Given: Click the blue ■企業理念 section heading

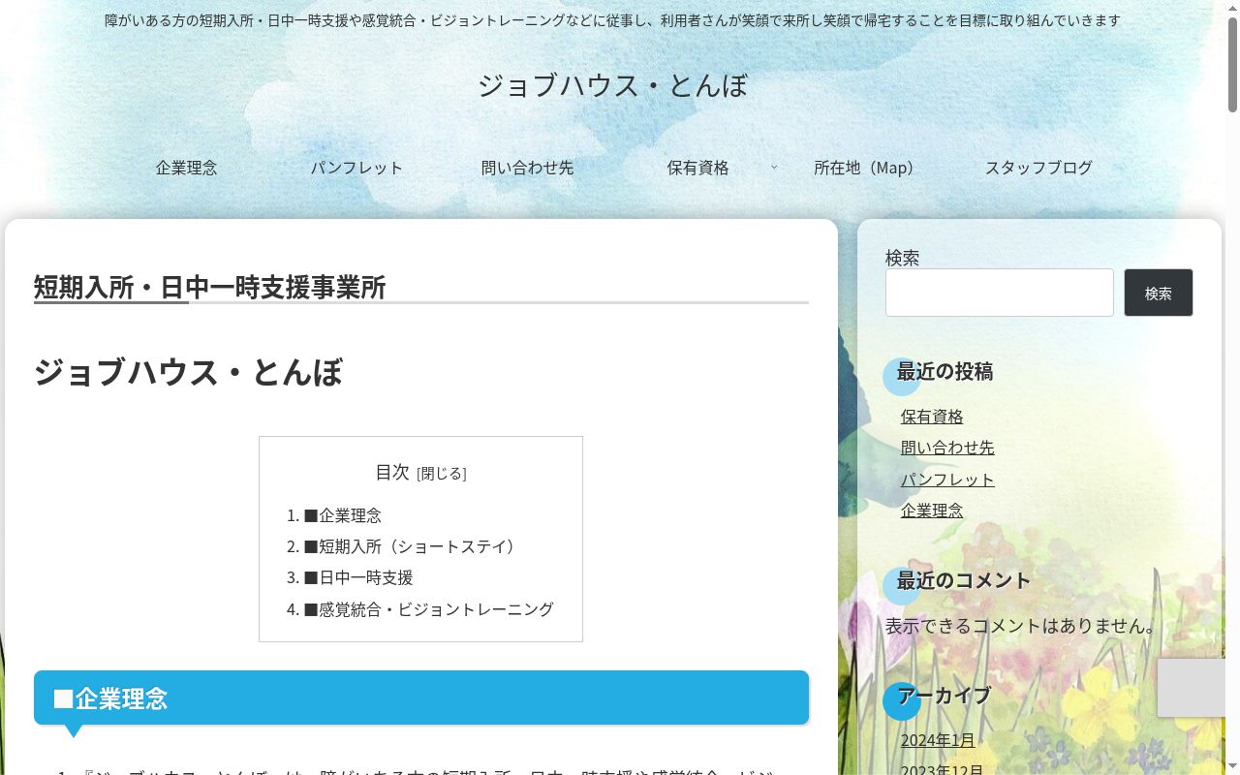Looking at the screenshot, I should point(421,698).
